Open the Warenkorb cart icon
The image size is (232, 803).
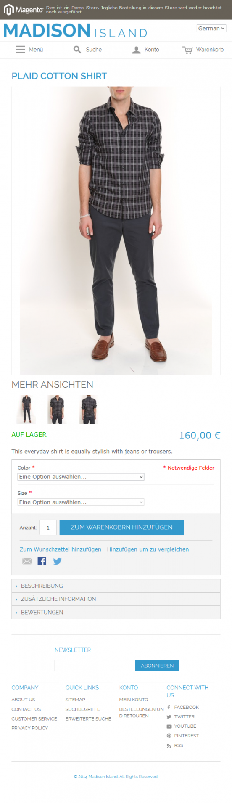coord(187,50)
